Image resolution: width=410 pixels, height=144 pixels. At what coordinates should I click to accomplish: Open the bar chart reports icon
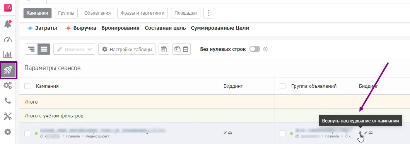click(8, 54)
